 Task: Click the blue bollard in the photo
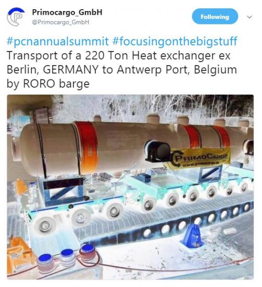(194, 235)
